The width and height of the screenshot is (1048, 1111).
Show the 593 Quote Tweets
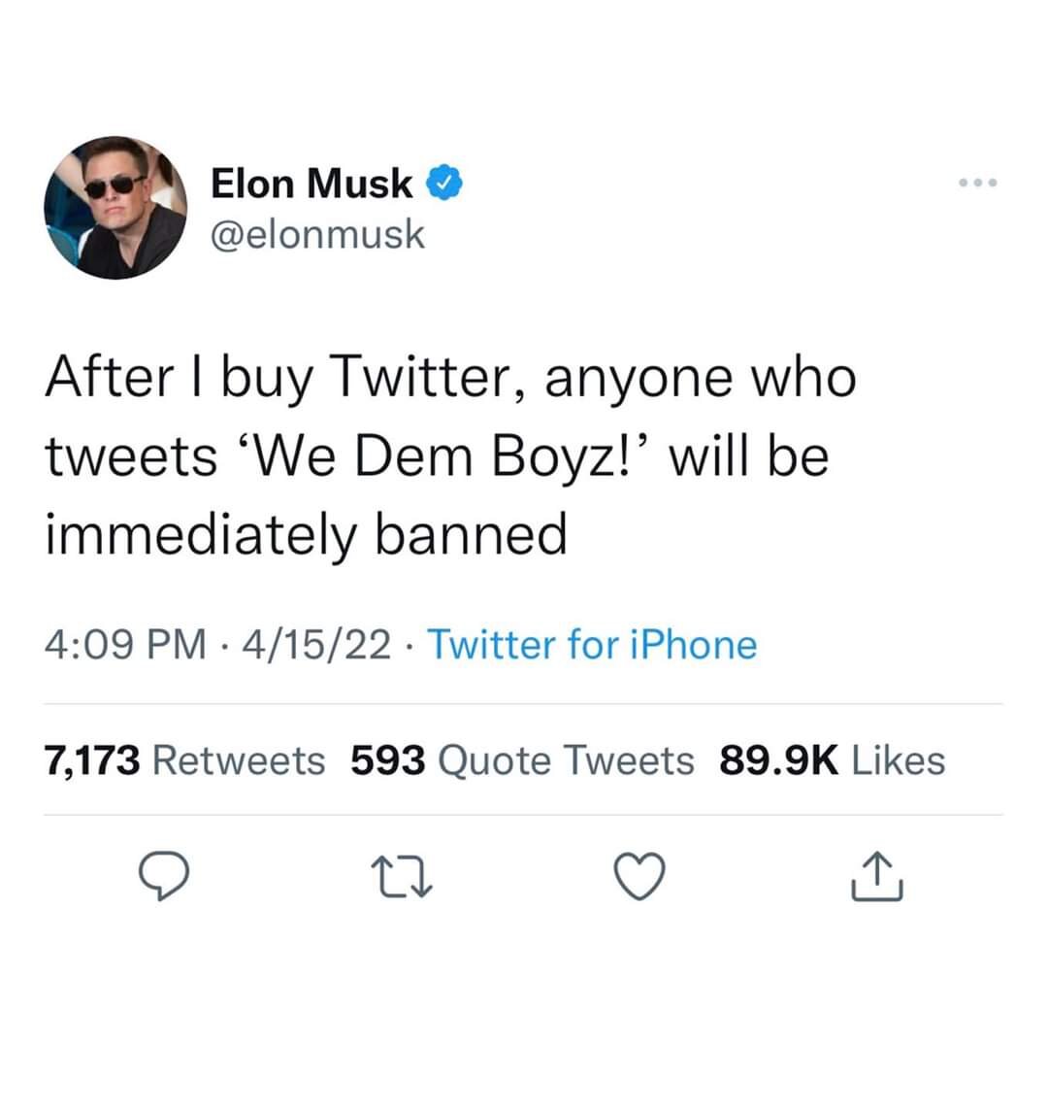coord(522,760)
